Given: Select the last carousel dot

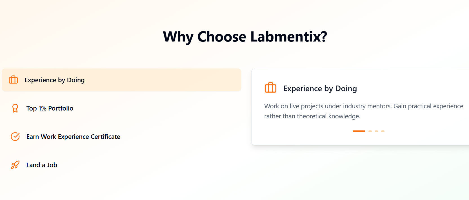Looking at the screenshot, I should (383, 131).
